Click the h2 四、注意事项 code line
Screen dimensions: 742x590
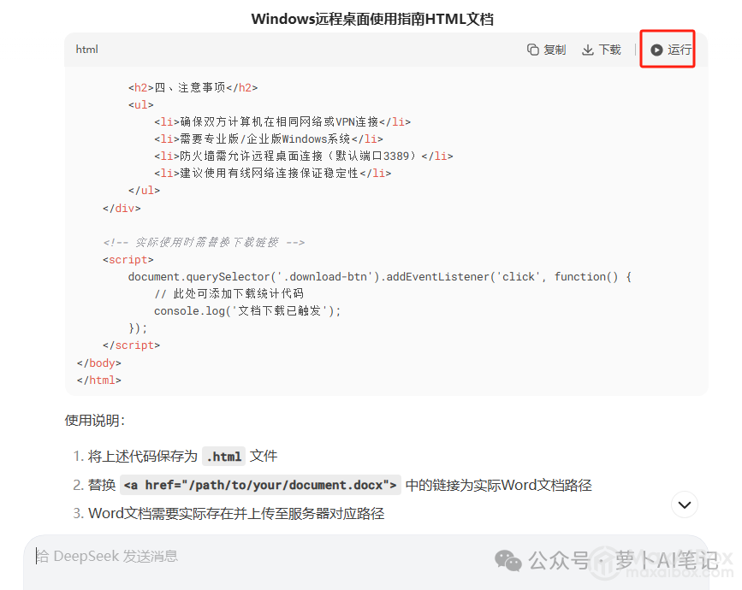(193, 87)
